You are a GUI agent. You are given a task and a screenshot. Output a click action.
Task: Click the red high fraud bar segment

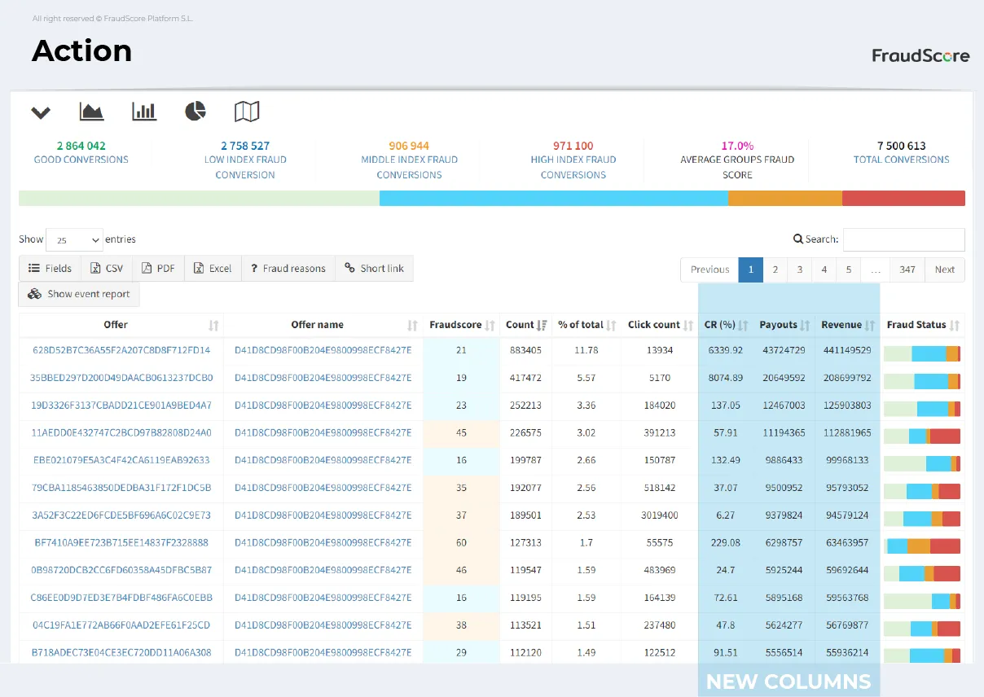pyautogui.click(x=903, y=199)
